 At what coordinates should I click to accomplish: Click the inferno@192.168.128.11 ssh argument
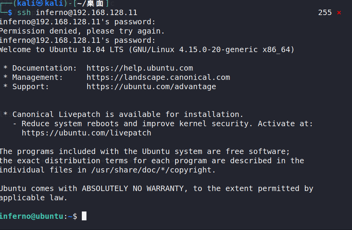point(86,13)
